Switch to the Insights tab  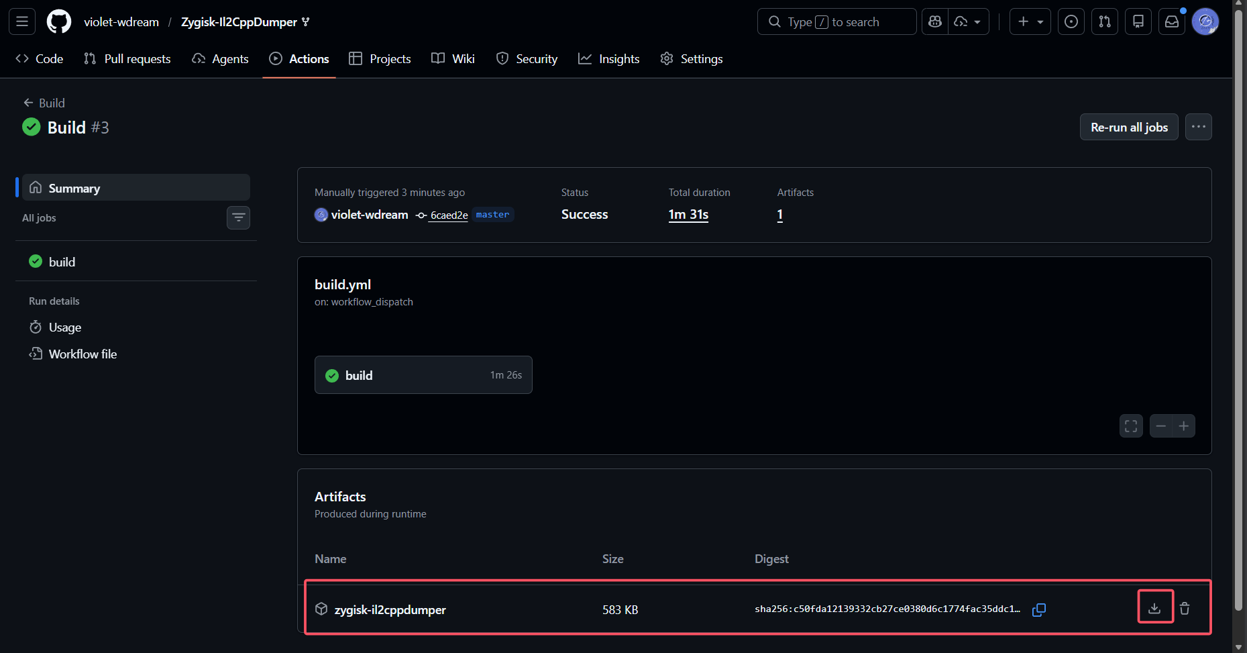pos(609,59)
